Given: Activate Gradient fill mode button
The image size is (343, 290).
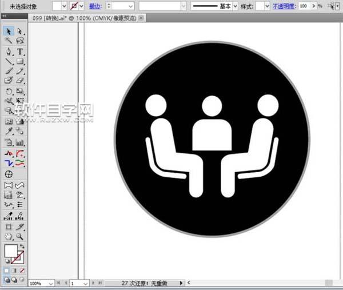Looking at the screenshot, I should pos(14,271).
